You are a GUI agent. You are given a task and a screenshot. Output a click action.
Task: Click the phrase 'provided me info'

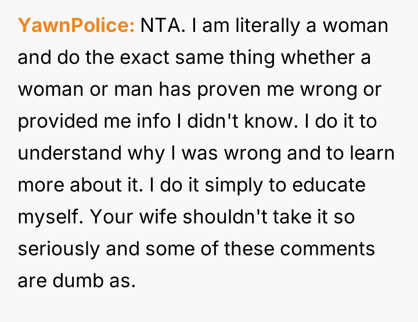tap(87, 122)
